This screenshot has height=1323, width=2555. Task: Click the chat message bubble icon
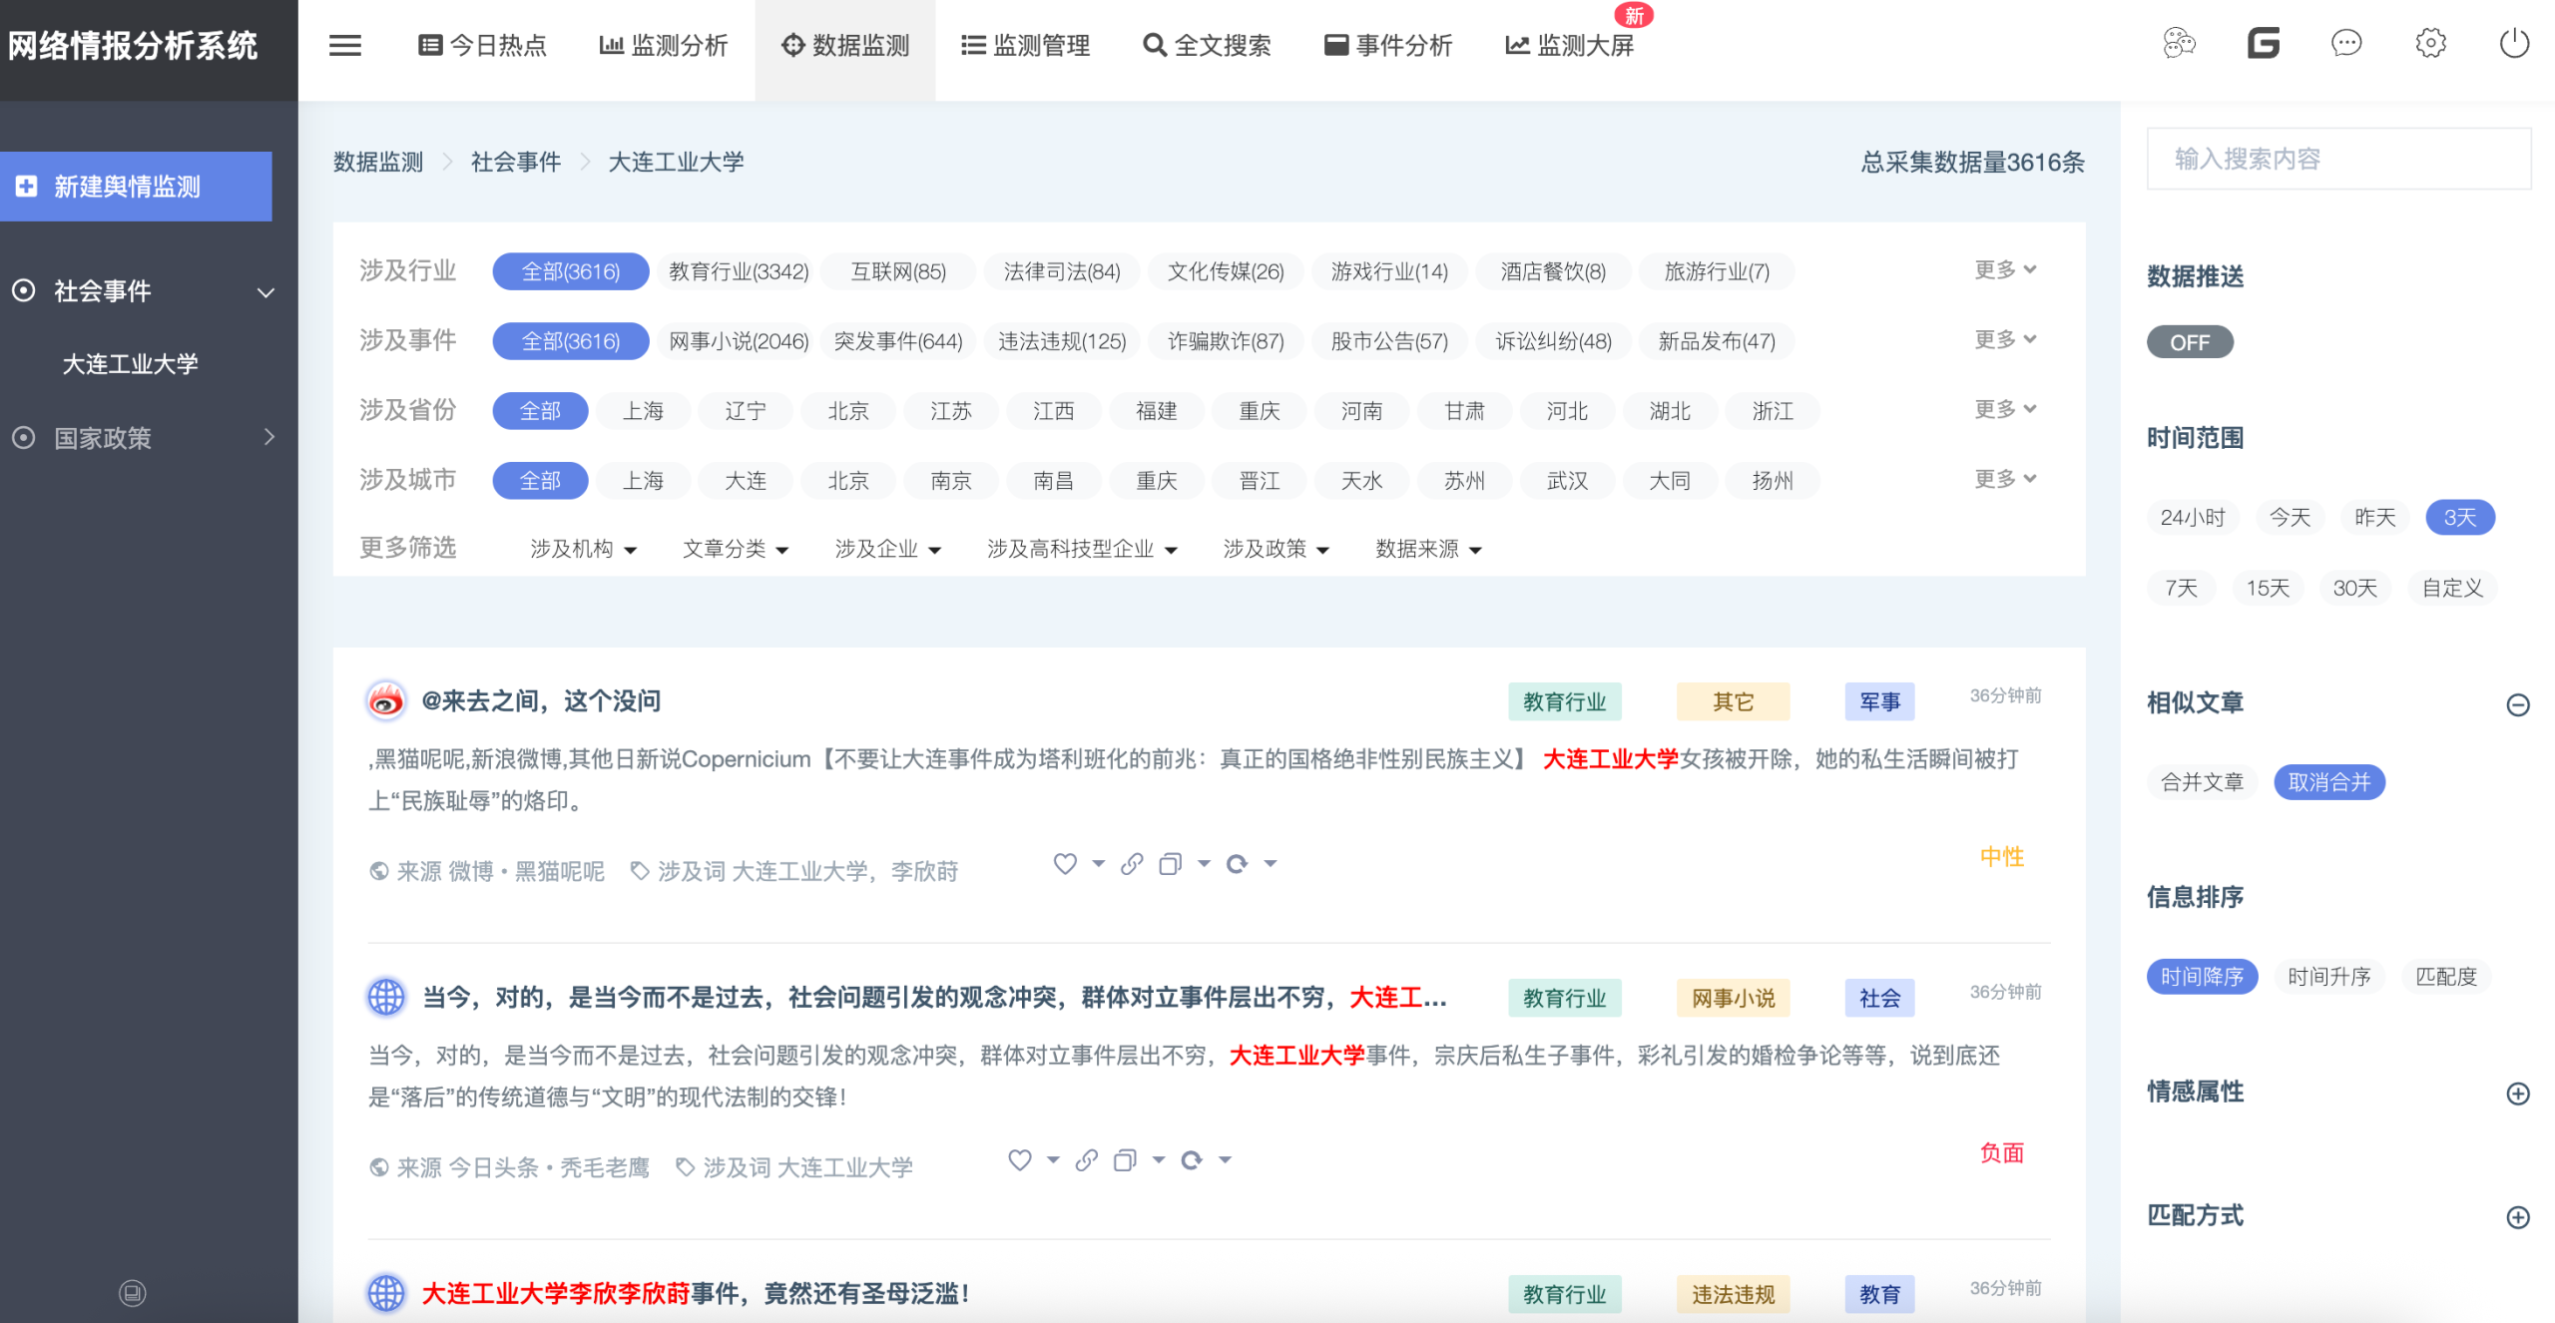click(x=2345, y=44)
